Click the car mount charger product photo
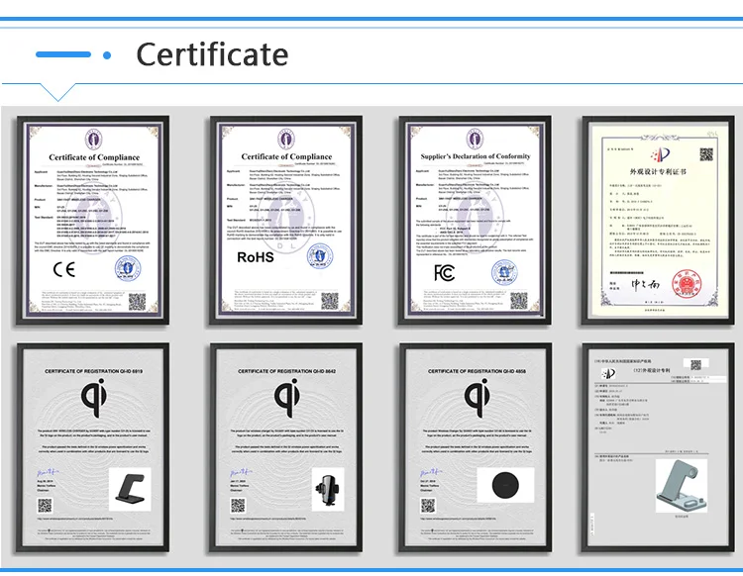Image resolution: width=743 pixels, height=576 pixels. 328,489
